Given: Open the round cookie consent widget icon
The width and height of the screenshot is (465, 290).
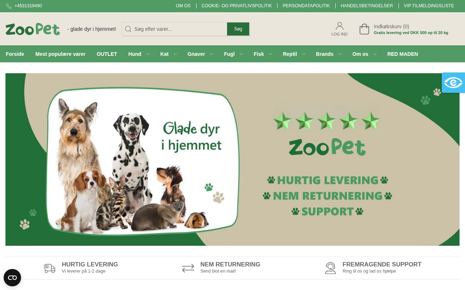Looking at the screenshot, I should point(12,278).
